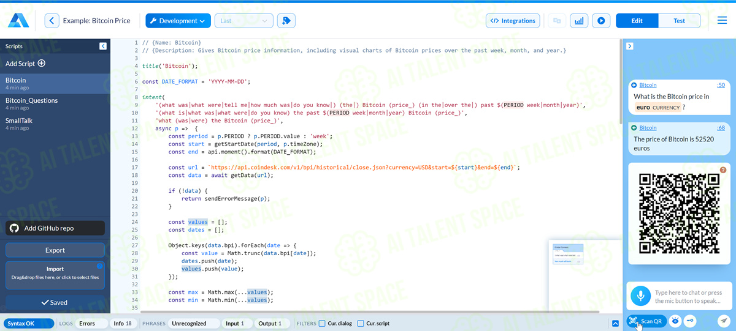
Task: Click the Syntax OK status
Action: [29, 324]
